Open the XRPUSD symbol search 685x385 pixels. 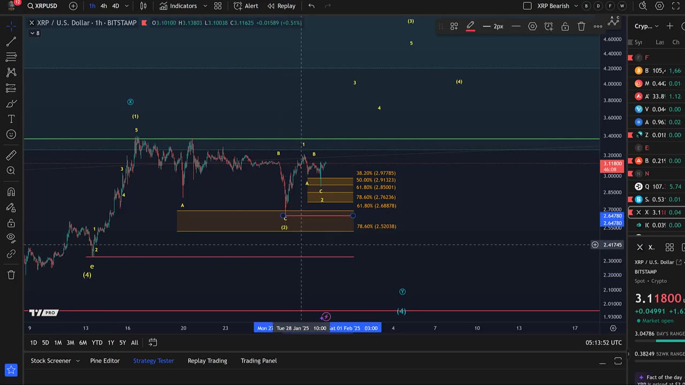click(x=42, y=6)
